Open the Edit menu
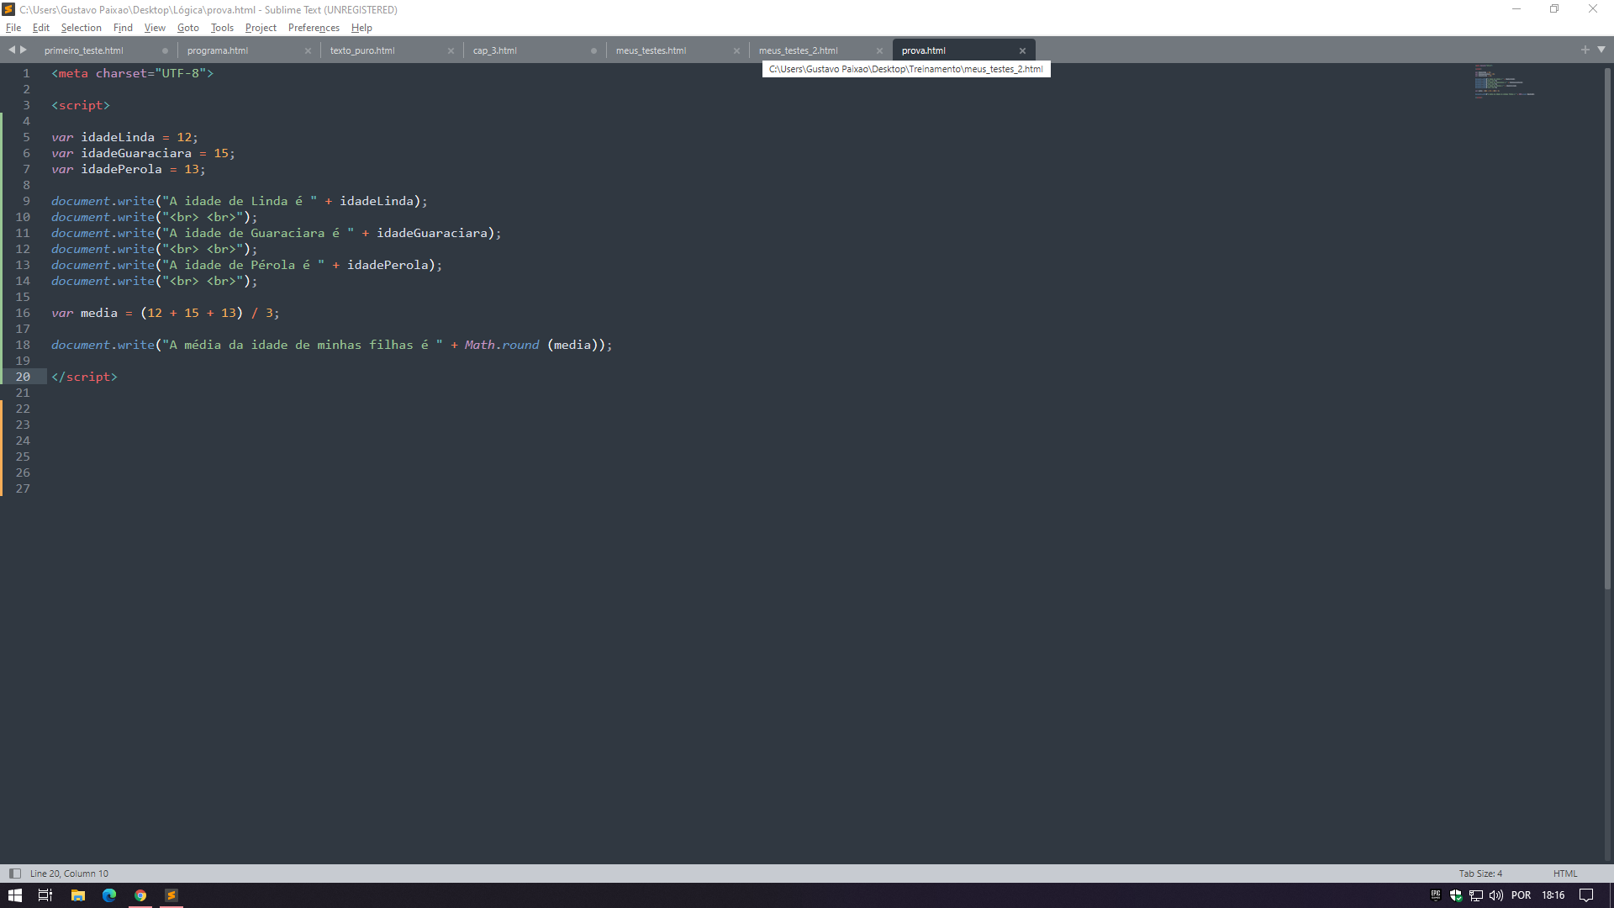 41,28
